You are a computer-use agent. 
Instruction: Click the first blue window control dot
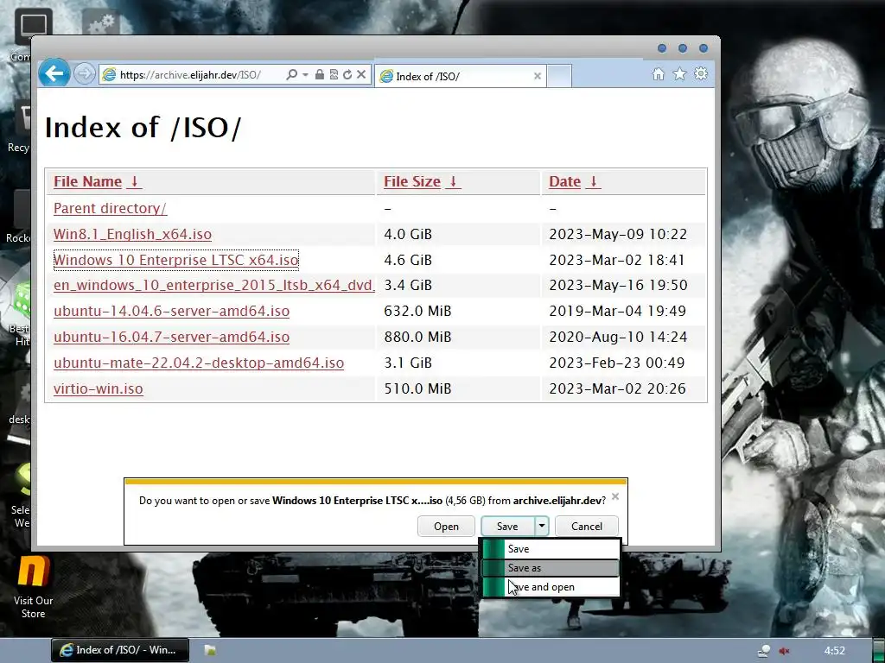pos(662,48)
